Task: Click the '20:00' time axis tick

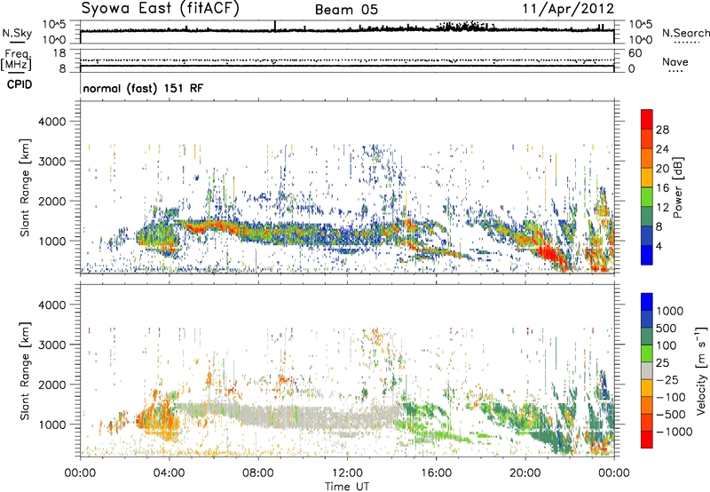Action: 525,473
